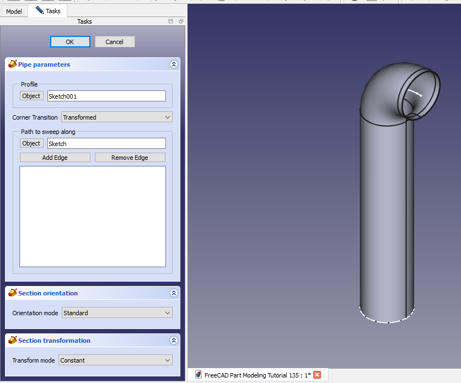
Task: Click the Pipe parameters header icon
Action: coord(12,64)
